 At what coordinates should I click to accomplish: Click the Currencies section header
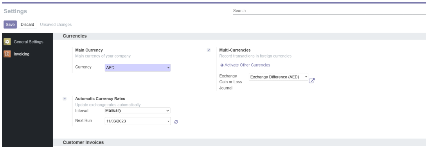tap(75, 36)
